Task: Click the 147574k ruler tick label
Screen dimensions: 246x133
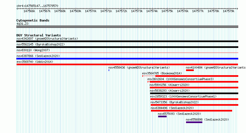Action: (152, 11)
